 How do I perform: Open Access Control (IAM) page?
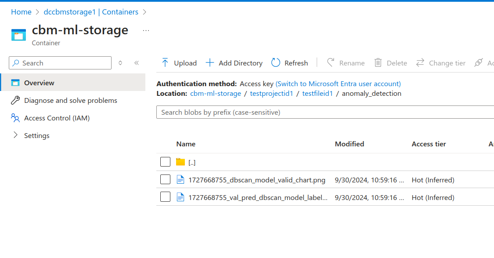point(57,118)
